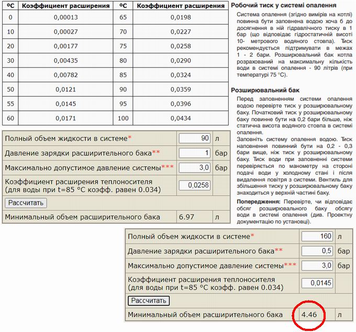The width and height of the screenshot is (356, 332).
Task: Click table cell 0,0324
Action: tap(181, 75)
